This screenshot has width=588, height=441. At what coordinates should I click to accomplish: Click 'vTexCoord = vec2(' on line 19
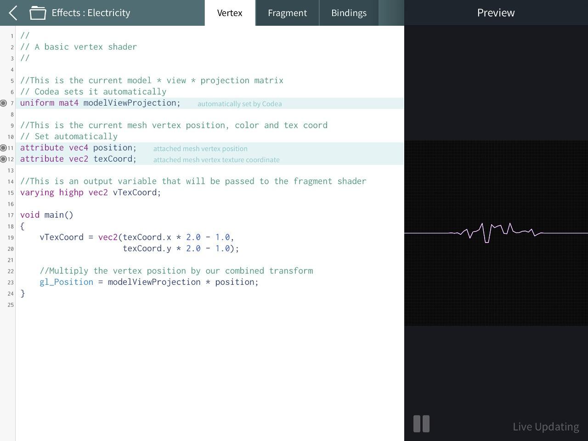tap(81, 237)
